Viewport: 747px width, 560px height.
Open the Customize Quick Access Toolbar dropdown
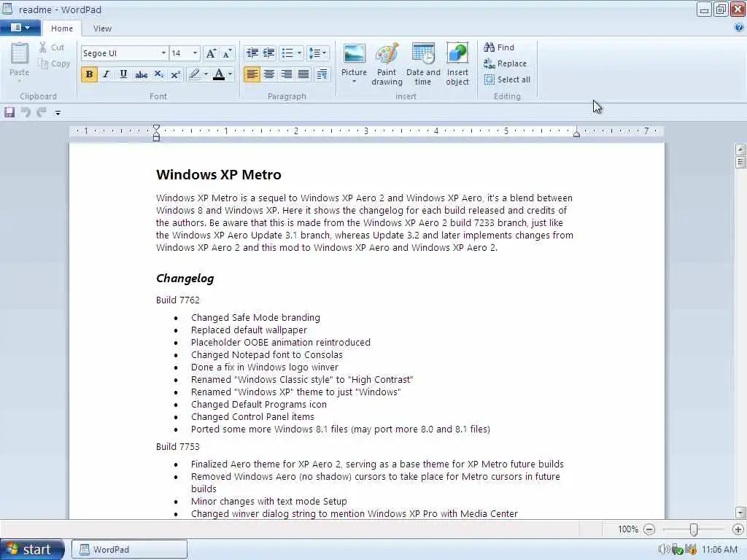tap(58, 113)
